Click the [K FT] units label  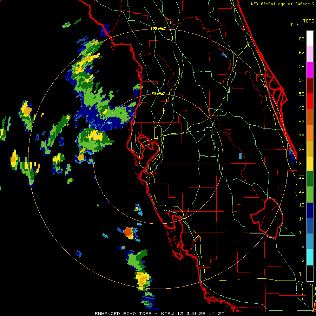(297, 24)
